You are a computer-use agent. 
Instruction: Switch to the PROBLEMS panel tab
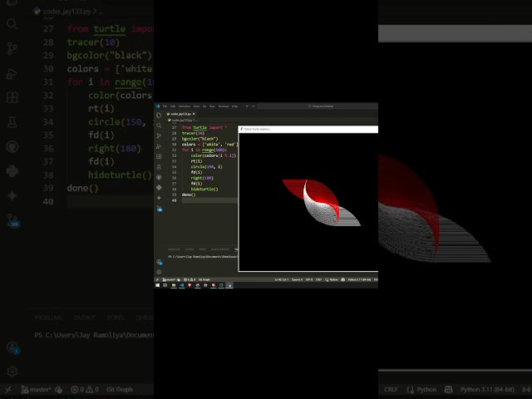(174, 249)
